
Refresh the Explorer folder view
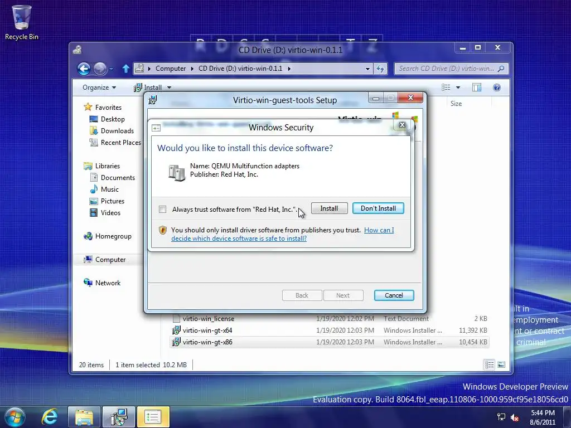[380, 69]
